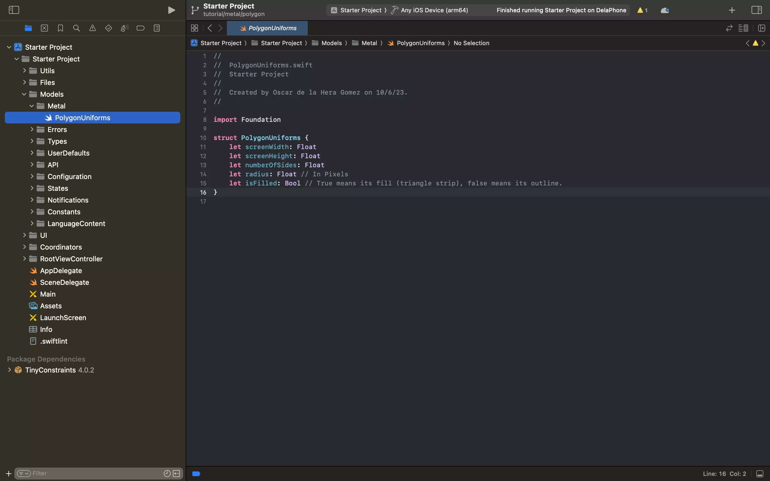Click the code review arrows icon
This screenshot has width=770, height=481.
coord(729,28)
